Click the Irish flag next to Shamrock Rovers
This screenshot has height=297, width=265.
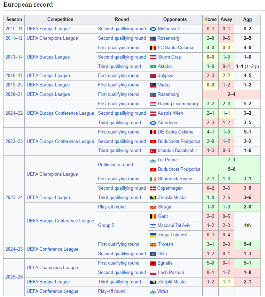tap(153, 179)
